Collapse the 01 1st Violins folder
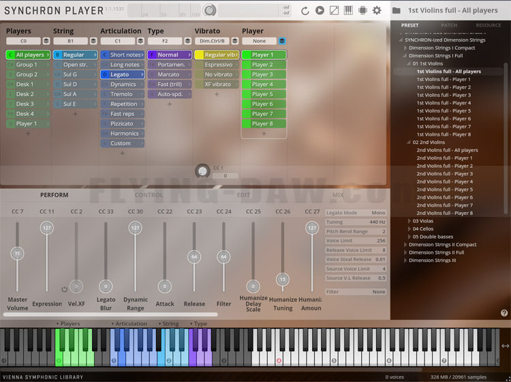 tap(409, 63)
